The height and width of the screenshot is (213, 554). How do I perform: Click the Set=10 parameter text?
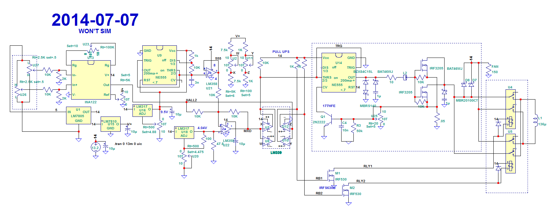click(x=72, y=46)
